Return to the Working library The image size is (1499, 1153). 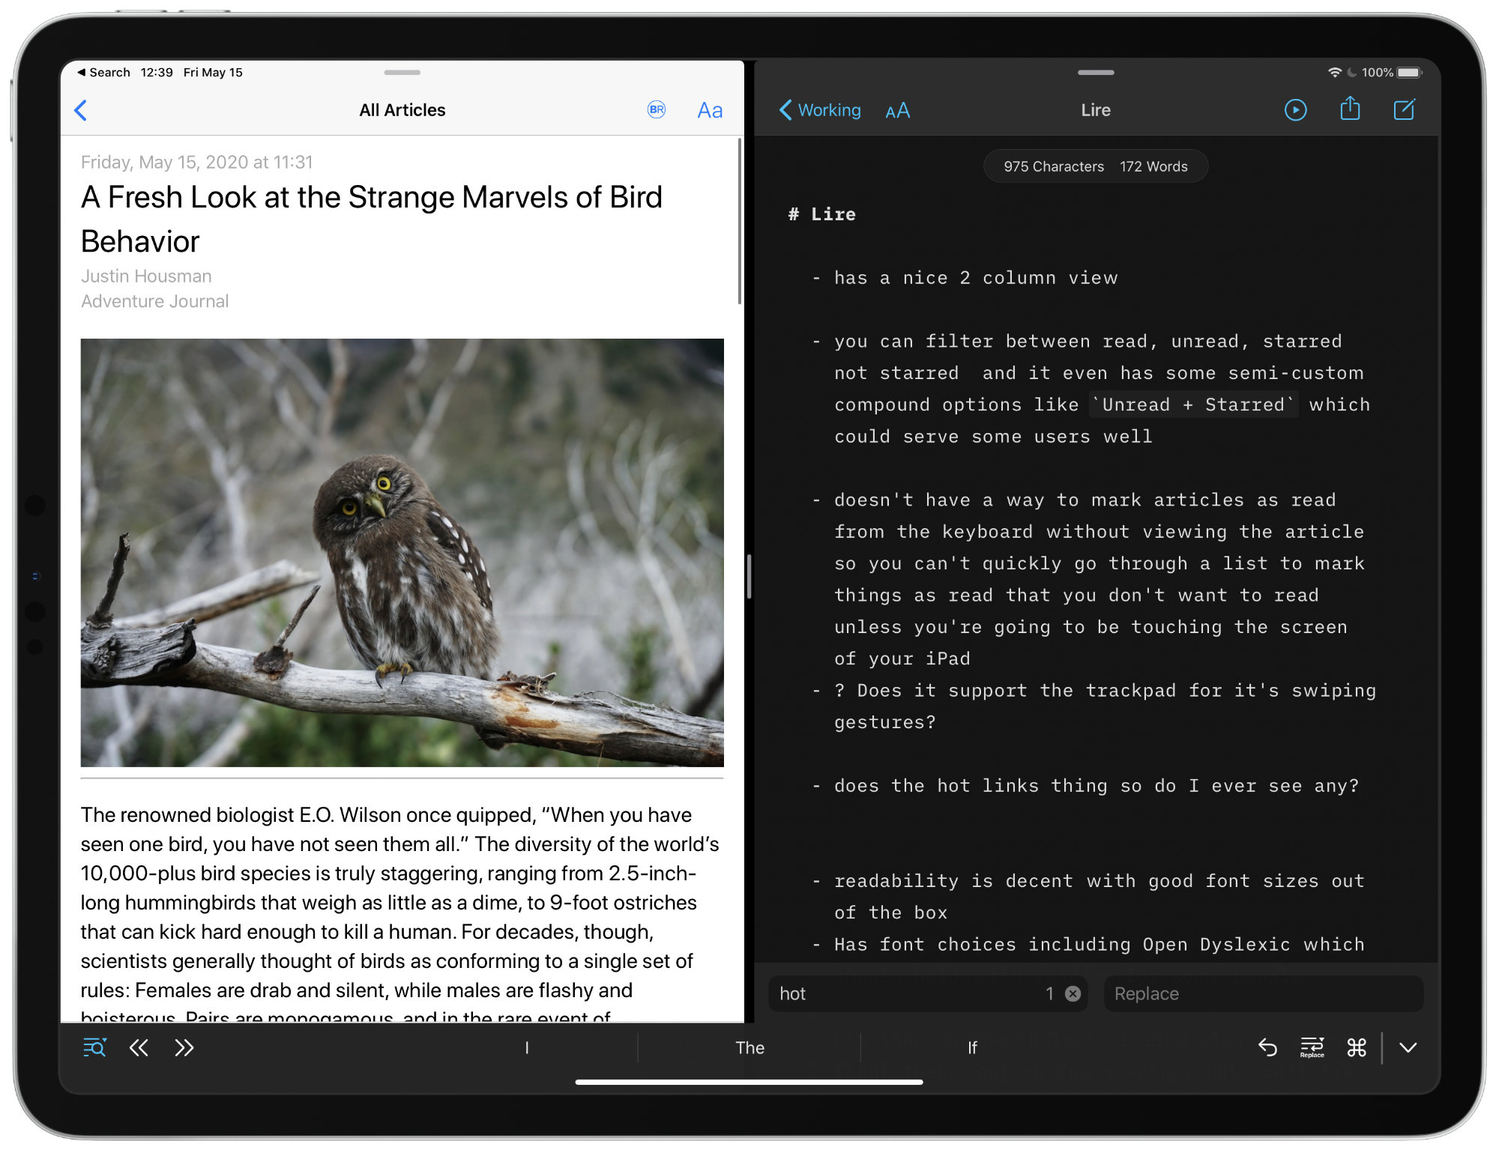[821, 110]
